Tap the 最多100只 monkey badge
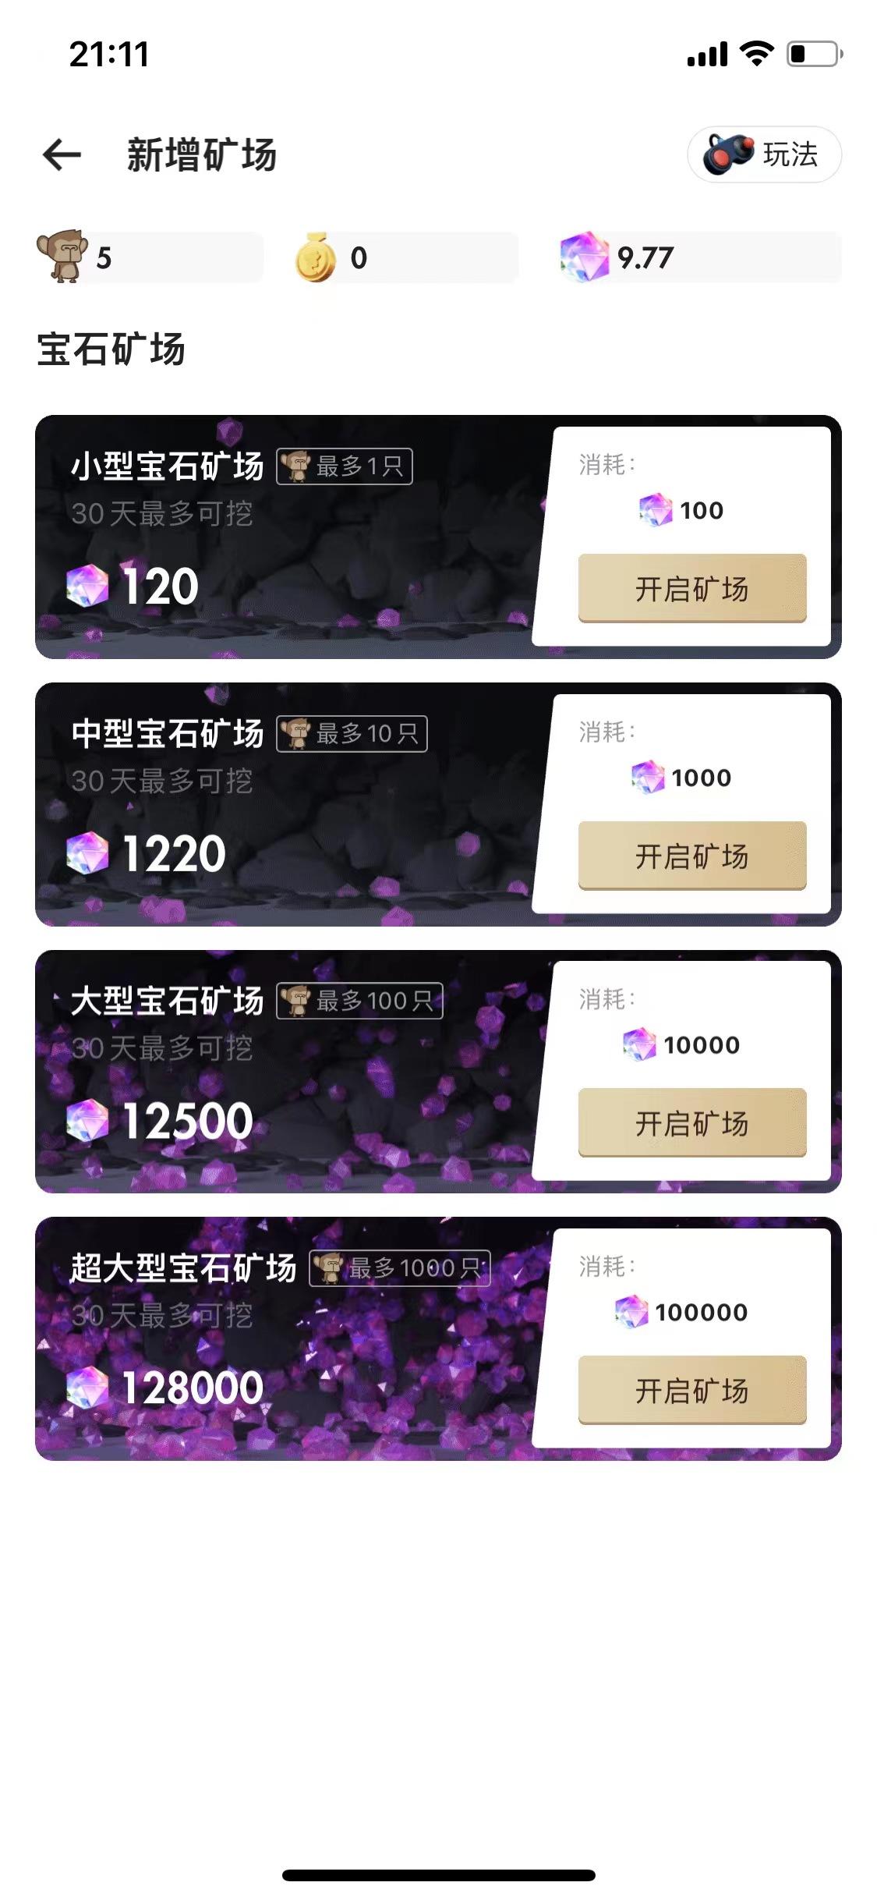Viewport: 877px width, 1900px height. point(359,1001)
